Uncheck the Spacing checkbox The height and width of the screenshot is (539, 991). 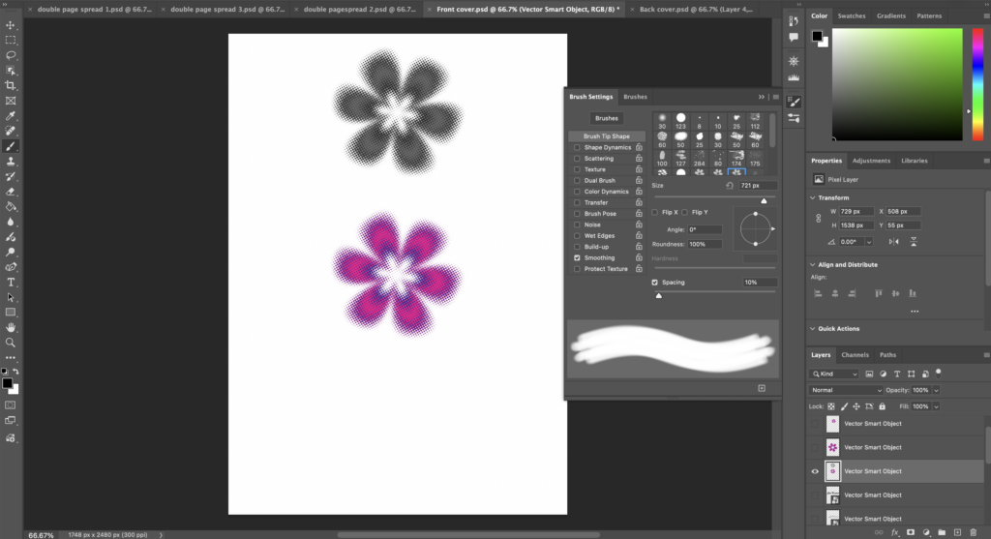[655, 282]
